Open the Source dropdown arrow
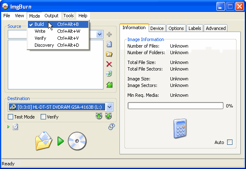The width and height of the screenshot is (246, 169). (100, 34)
